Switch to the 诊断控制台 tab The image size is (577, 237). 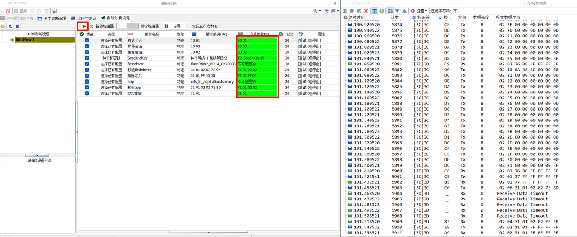84,19
